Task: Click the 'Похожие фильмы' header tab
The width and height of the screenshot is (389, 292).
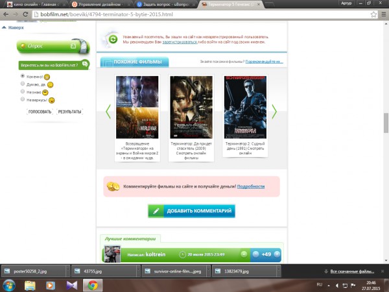Action: pyautogui.click(x=134, y=62)
